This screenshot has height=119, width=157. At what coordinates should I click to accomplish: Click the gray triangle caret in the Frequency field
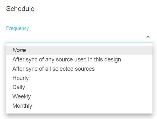(x=148, y=37)
